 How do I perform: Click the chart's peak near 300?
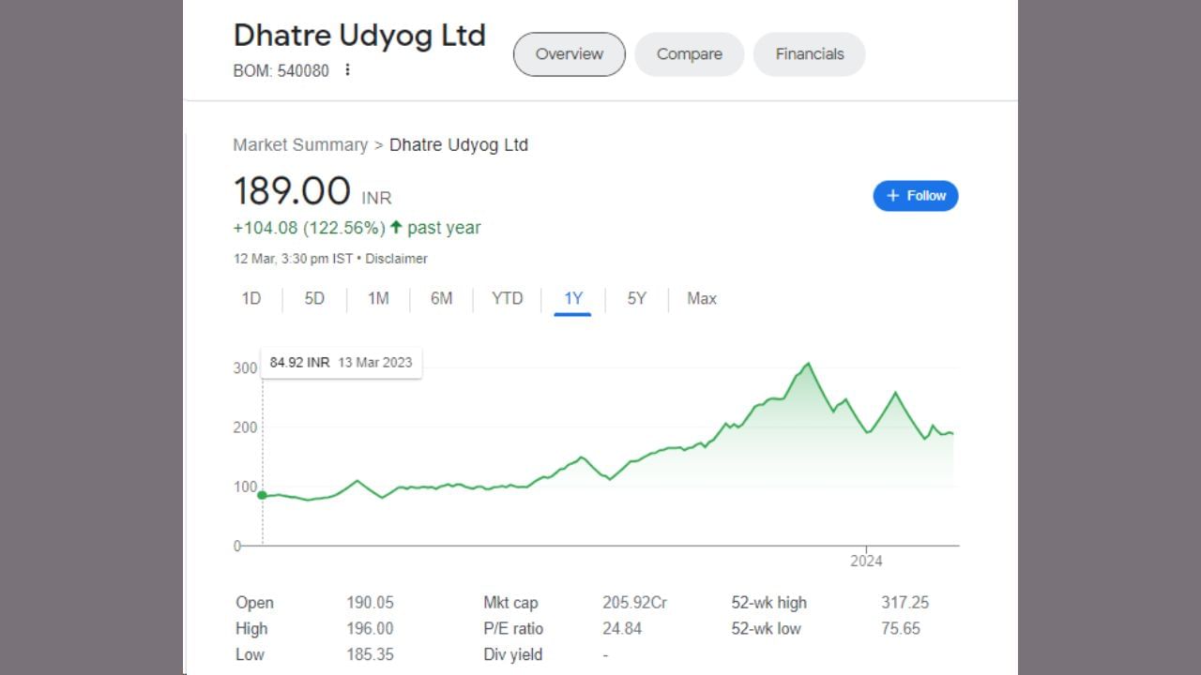click(809, 364)
